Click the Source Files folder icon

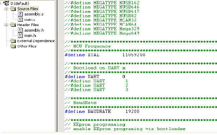click(x=13, y=9)
